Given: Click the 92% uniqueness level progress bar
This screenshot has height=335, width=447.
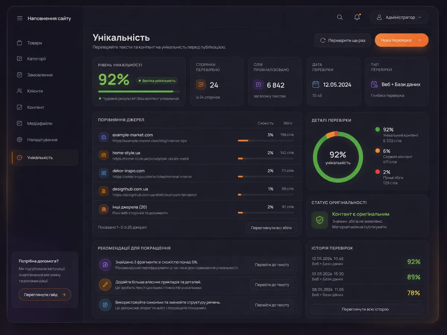Looking at the screenshot, I should pos(139,91).
